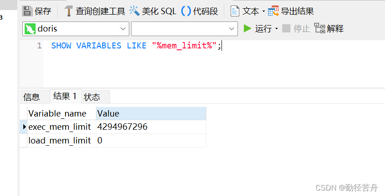Open the query builder tool hammer icon
This screenshot has width=385, height=196.
coord(69,11)
